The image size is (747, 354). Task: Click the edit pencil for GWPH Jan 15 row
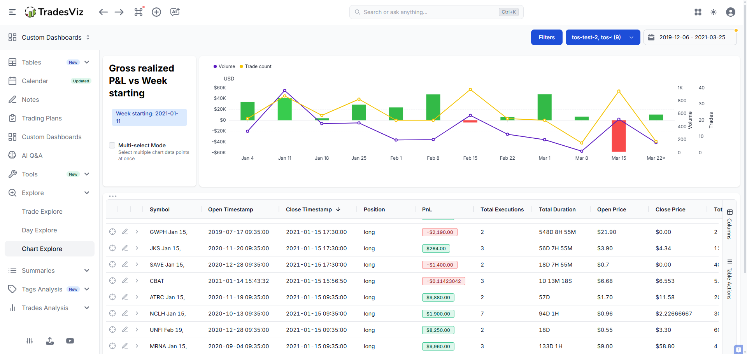tap(125, 232)
